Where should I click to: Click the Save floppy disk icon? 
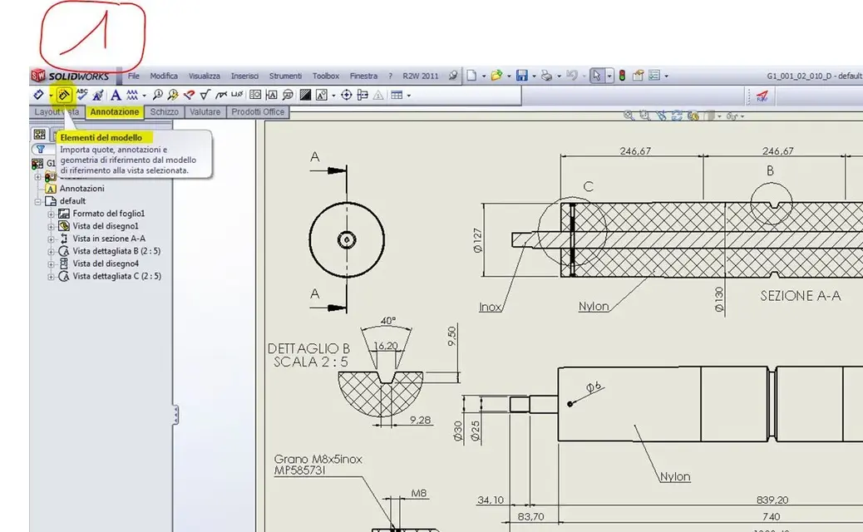522,76
